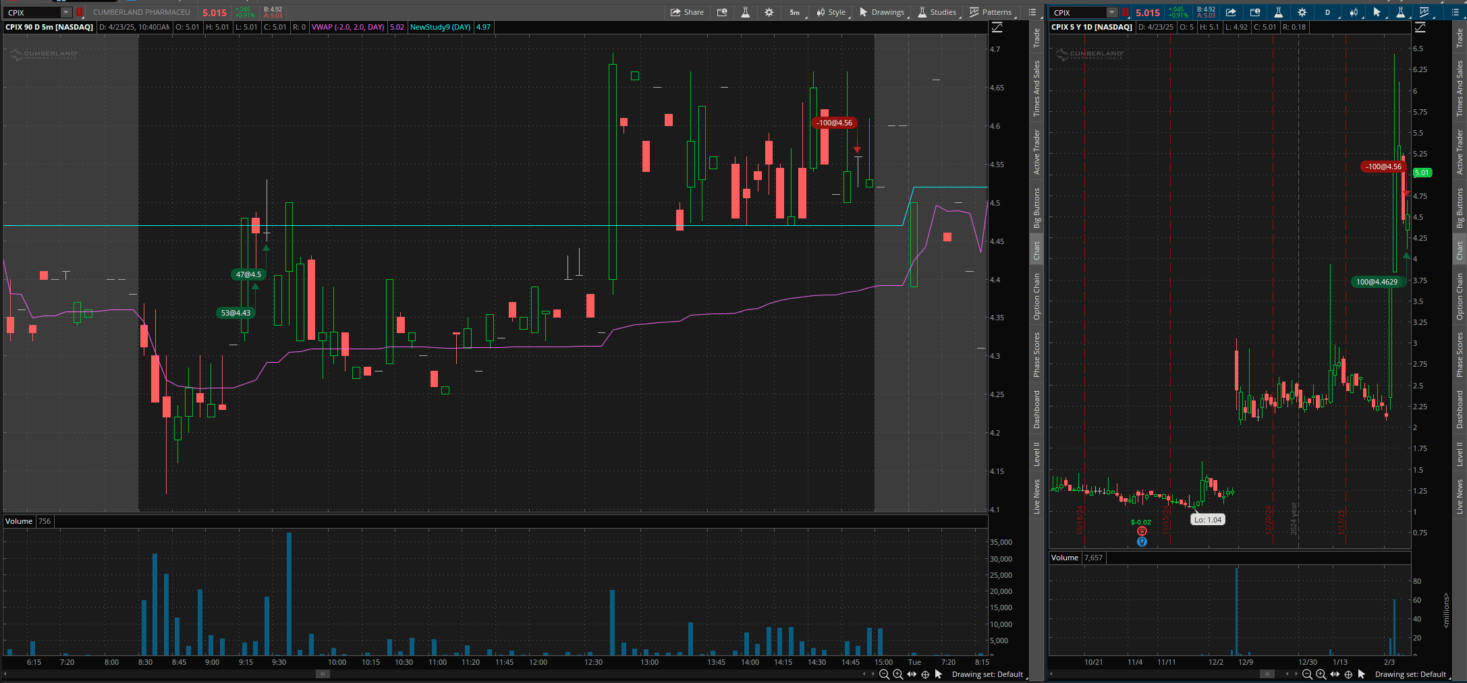This screenshot has width=1467, height=683.
Task: Click the left chart's horizontal scrollbar thumb
Action: [323, 674]
